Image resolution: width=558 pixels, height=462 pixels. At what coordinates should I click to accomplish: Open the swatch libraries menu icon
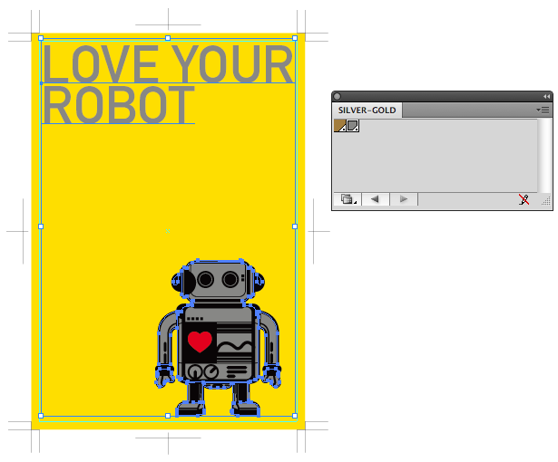tap(348, 199)
